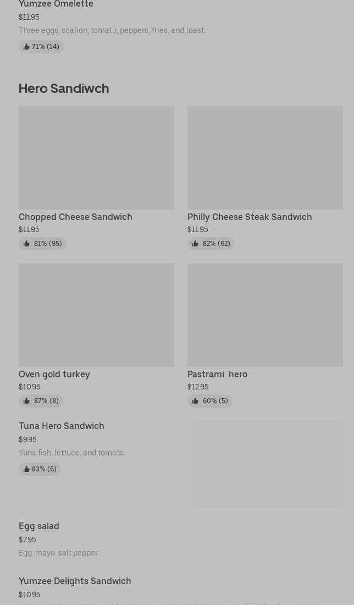
Task: Open the Philly Cheese Steak Sandwich photo
Action: tap(265, 158)
